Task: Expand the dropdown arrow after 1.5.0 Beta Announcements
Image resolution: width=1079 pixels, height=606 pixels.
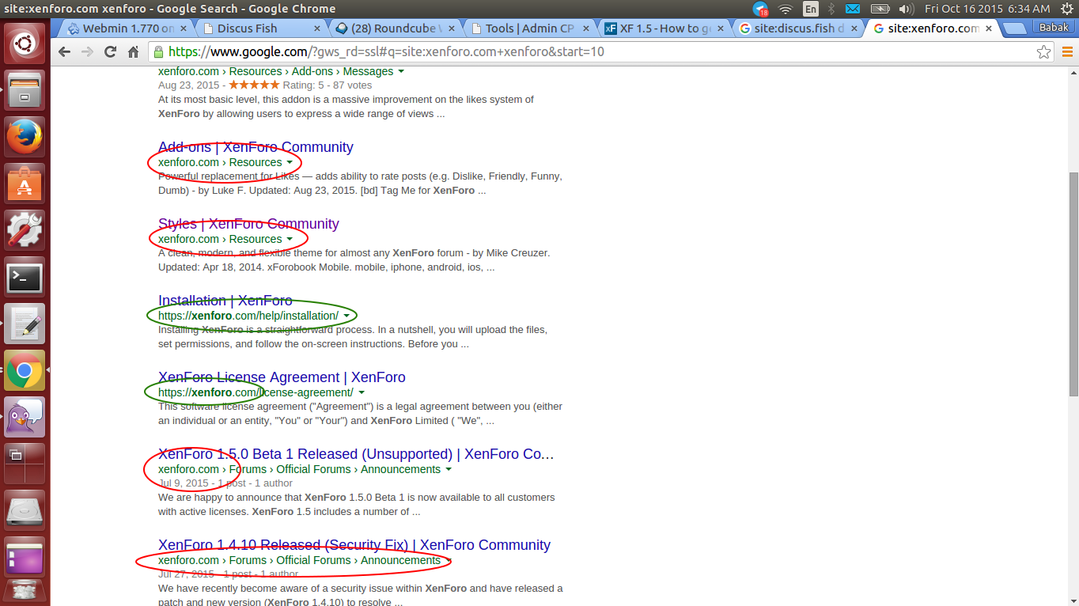Action: click(x=449, y=470)
